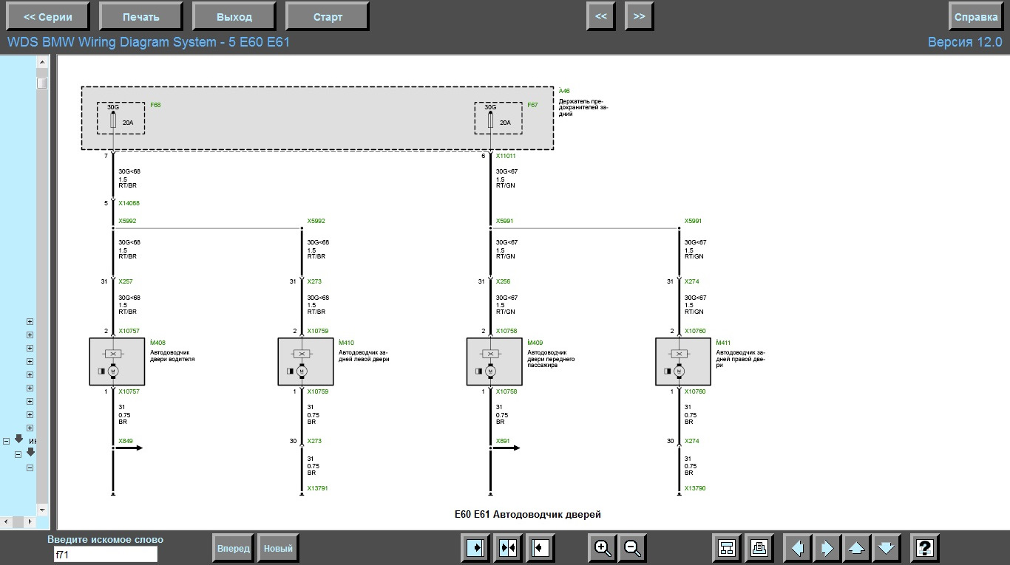Click the F67 fuse label
This screenshot has width=1010, height=565.
point(532,105)
